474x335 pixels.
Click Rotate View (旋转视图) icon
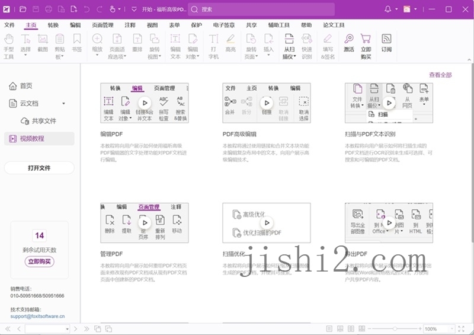[155, 39]
